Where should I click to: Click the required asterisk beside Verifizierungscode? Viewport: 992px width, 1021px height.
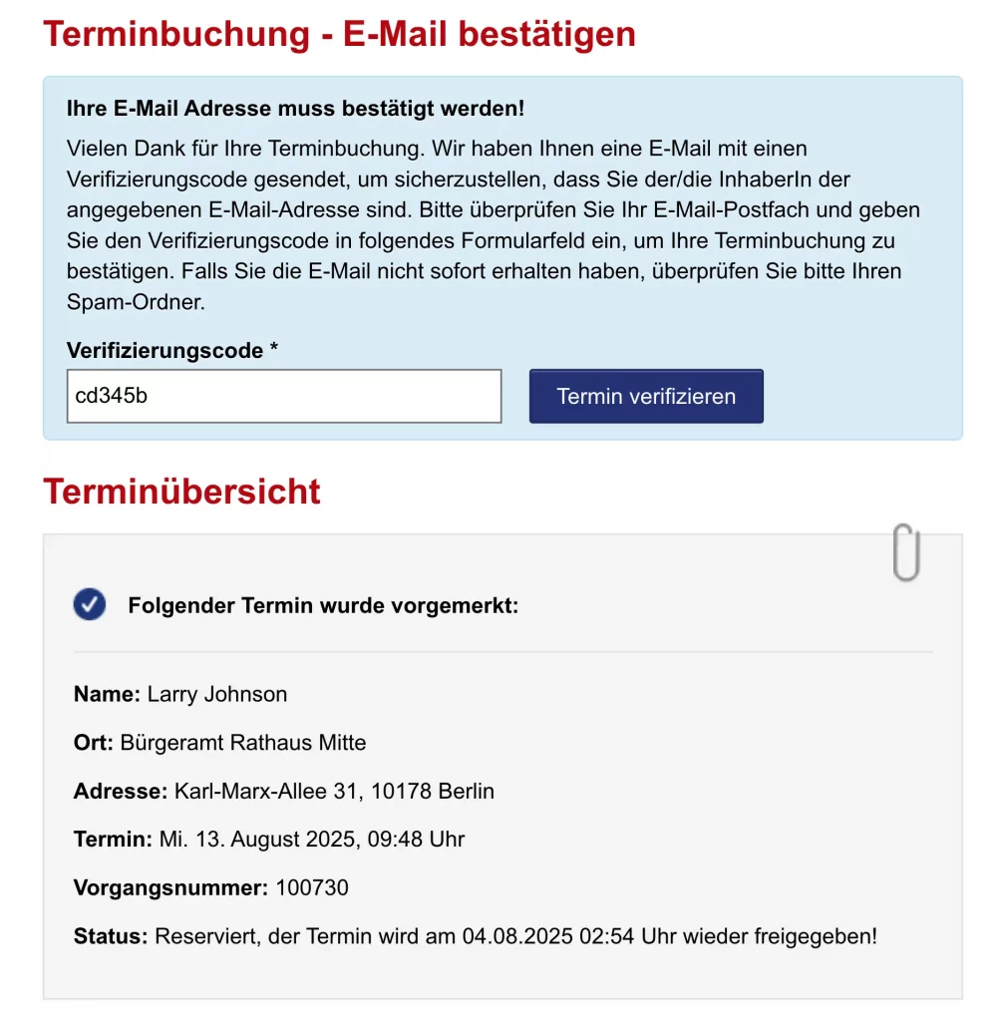click(x=274, y=346)
